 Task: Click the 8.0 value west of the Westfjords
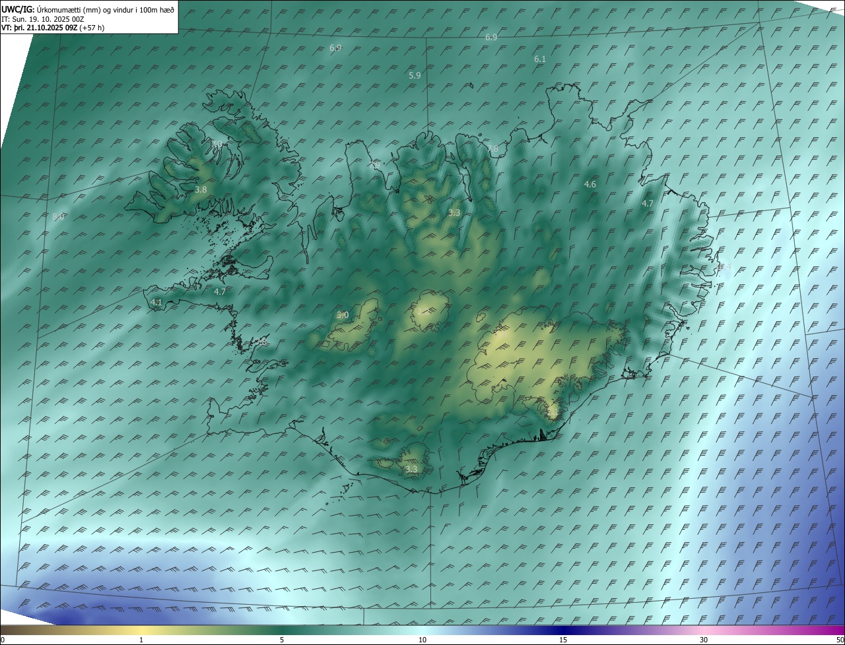(58, 216)
